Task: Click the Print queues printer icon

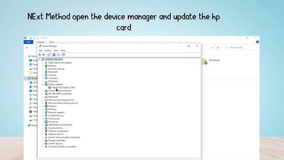Action: coord(46,119)
